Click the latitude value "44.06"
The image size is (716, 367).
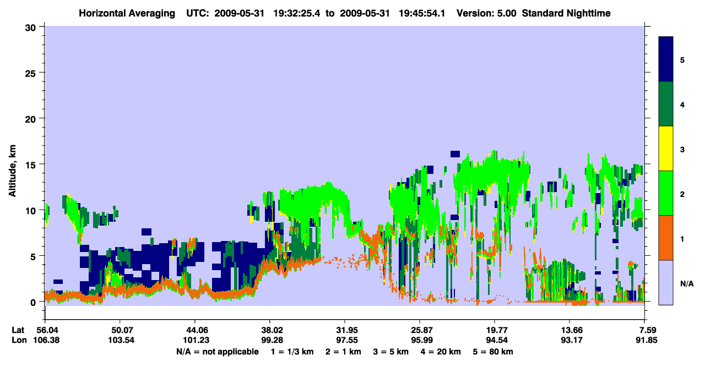tap(195, 330)
